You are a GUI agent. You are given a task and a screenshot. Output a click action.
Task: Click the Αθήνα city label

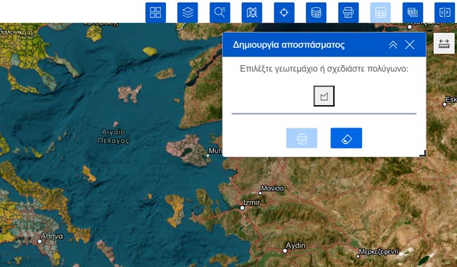coord(52,236)
